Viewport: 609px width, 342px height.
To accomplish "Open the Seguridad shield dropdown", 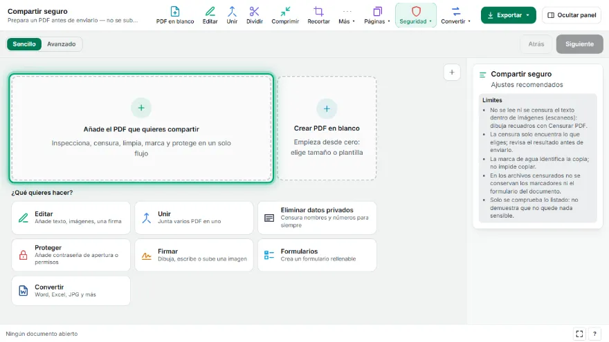I will click(416, 15).
